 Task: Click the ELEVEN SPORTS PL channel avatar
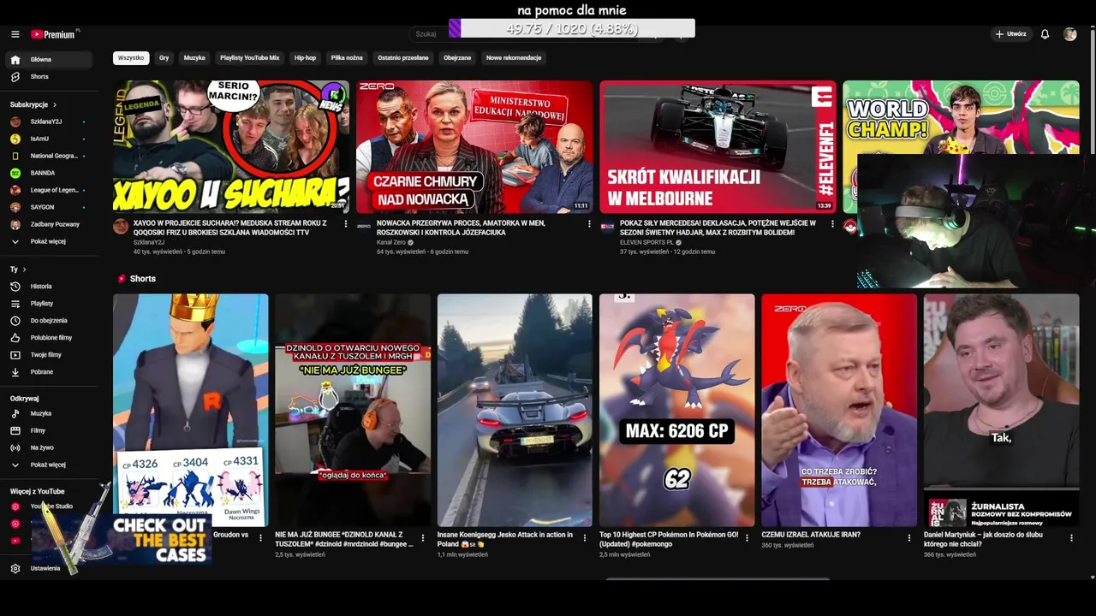tap(607, 226)
